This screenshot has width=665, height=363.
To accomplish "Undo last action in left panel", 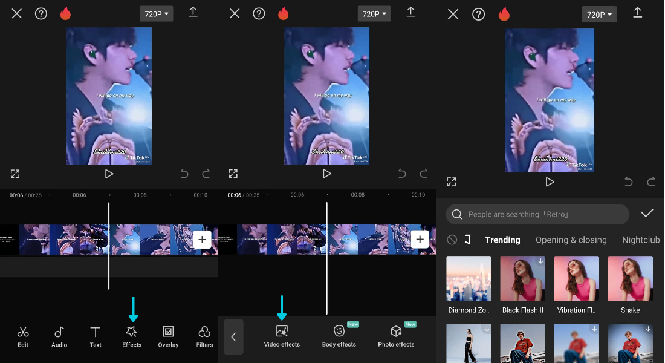I will tap(184, 174).
